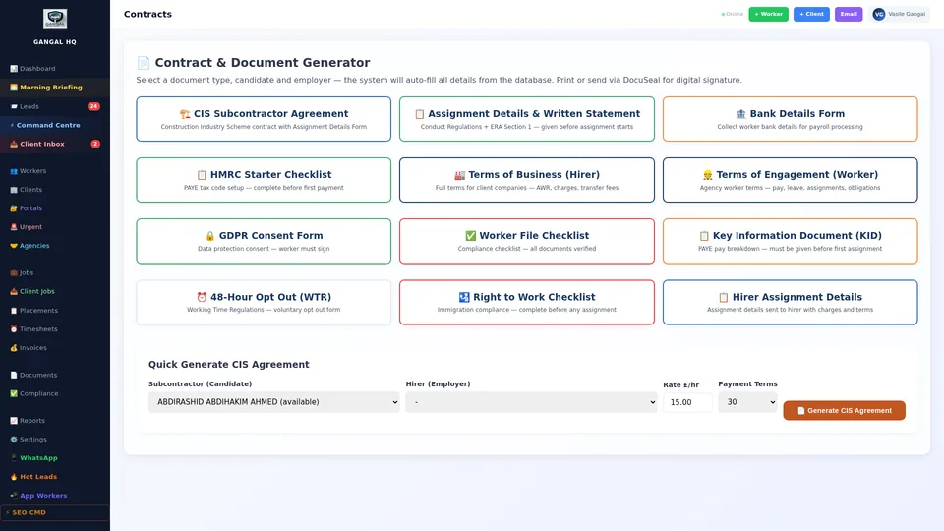
Task: Click the Client Inbox unread badge
Action: [x=95, y=144]
